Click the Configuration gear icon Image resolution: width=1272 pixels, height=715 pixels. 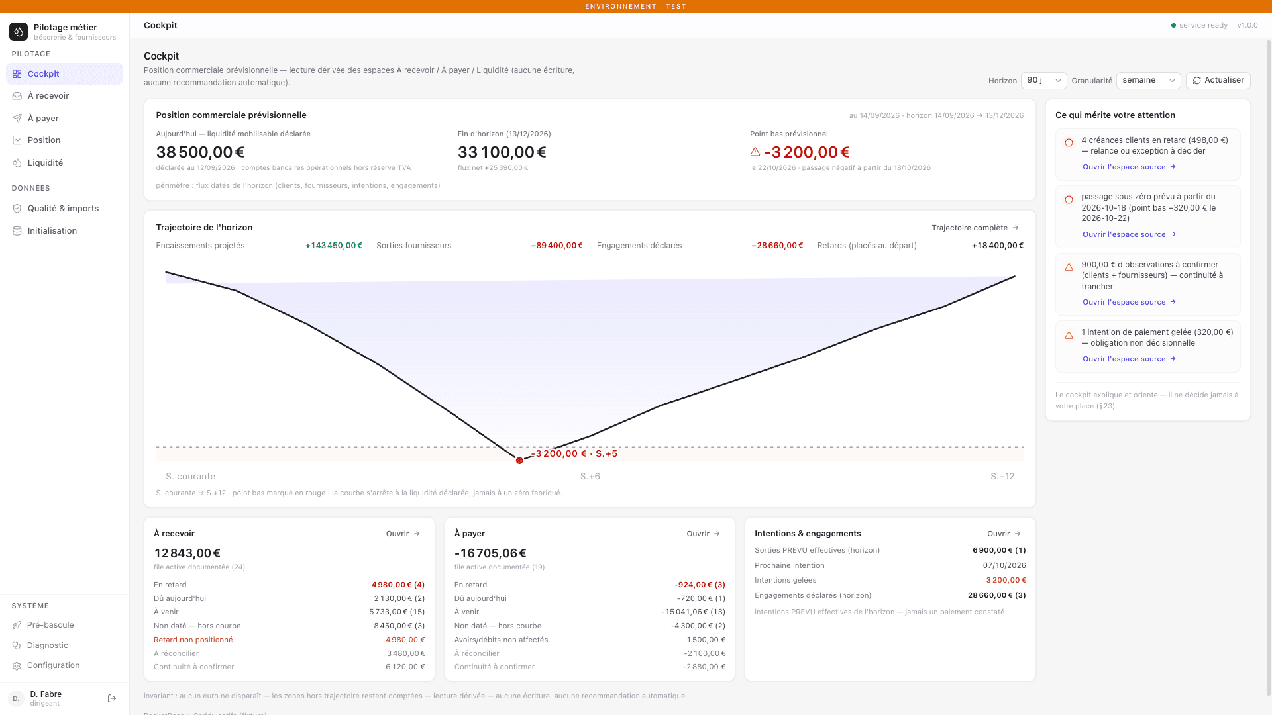pyautogui.click(x=17, y=665)
